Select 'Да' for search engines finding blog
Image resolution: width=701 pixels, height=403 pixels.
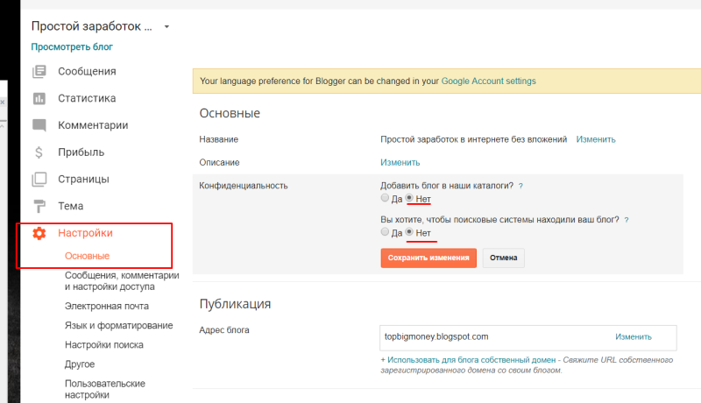coord(386,233)
